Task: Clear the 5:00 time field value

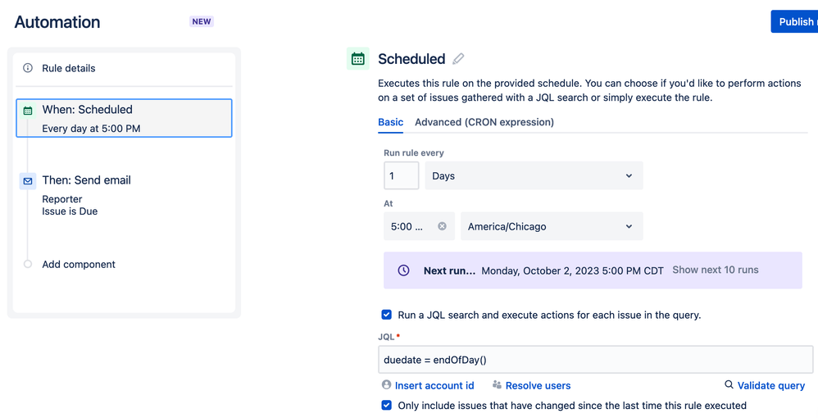Action: coord(443,226)
